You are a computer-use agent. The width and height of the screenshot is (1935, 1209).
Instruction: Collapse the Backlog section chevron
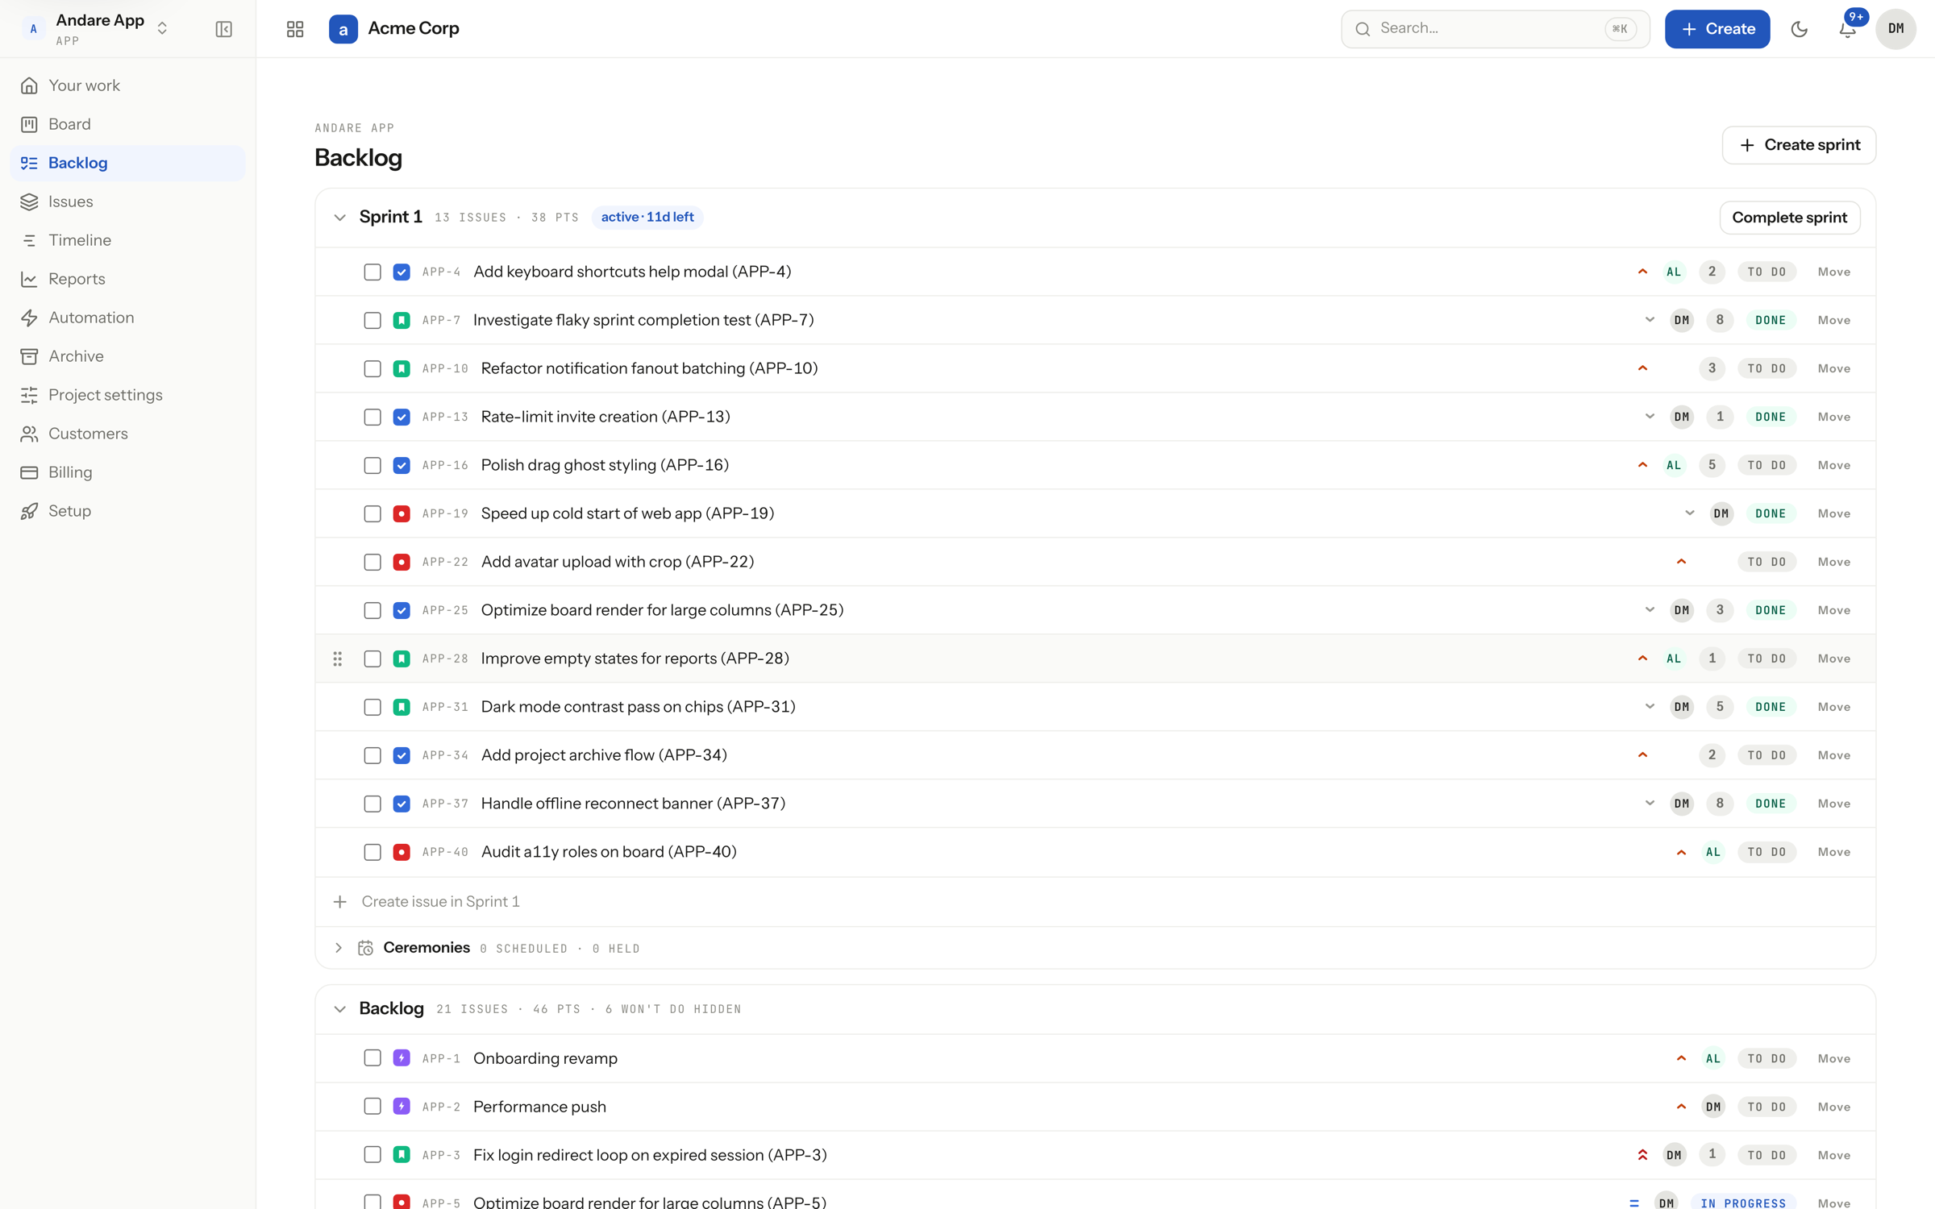[339, 1009]
